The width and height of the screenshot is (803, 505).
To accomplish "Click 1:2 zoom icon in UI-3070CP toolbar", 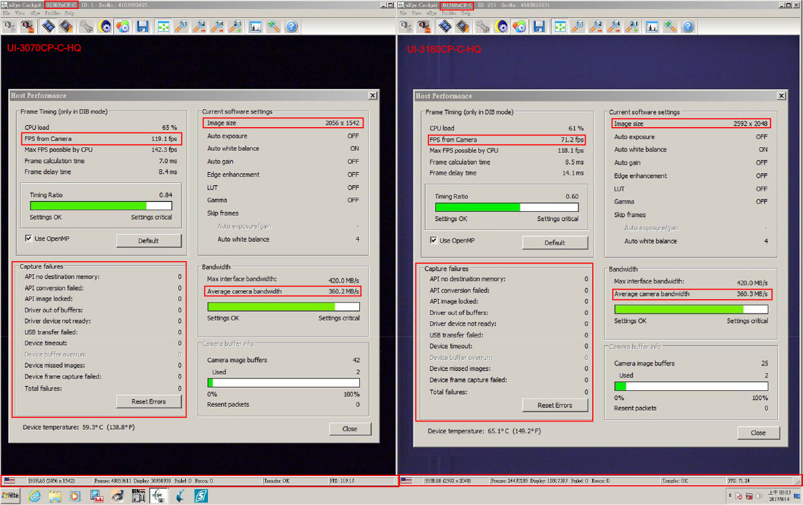I will click(200, 27).
